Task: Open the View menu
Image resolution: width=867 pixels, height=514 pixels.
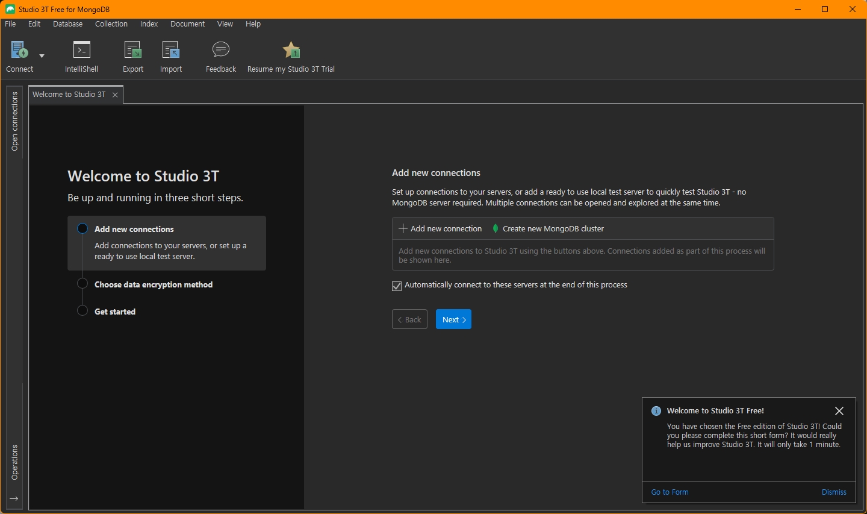Action: 225,24
